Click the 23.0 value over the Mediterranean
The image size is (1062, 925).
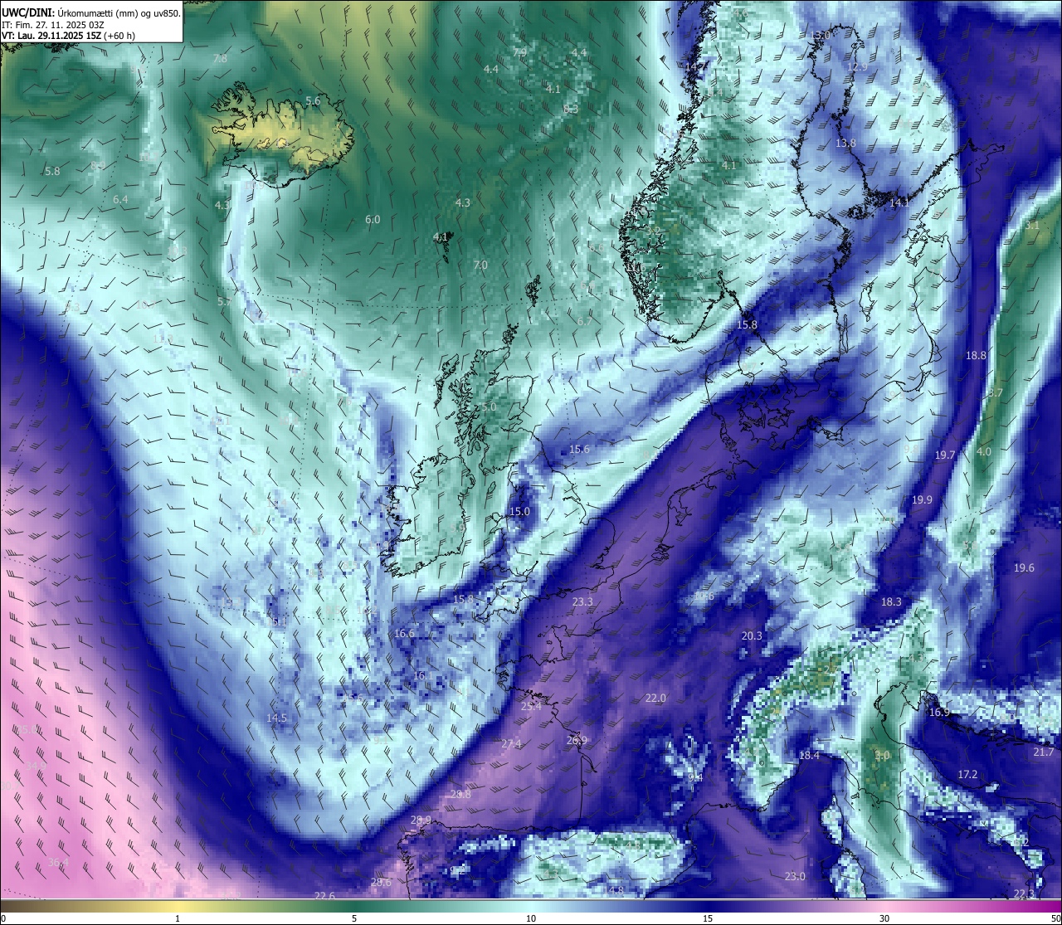click(x=795, y=877)
